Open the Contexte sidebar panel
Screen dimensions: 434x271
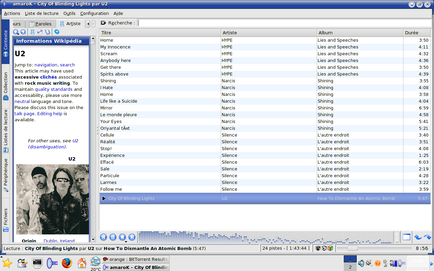point(6,42)
